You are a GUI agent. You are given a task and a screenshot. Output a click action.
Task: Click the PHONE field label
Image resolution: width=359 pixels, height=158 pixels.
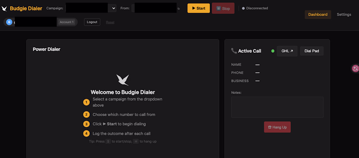click(x=237, y=73)
